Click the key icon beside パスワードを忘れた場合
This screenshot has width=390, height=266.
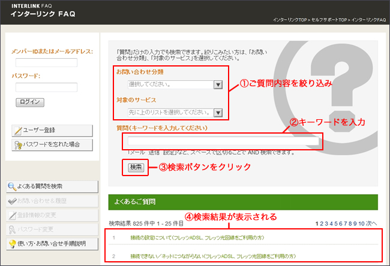tap(18, 144)
